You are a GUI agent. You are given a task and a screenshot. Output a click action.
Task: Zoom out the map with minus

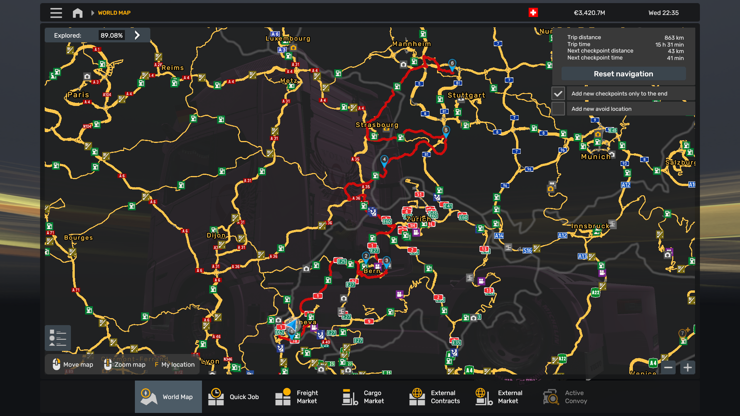(668, 367)
